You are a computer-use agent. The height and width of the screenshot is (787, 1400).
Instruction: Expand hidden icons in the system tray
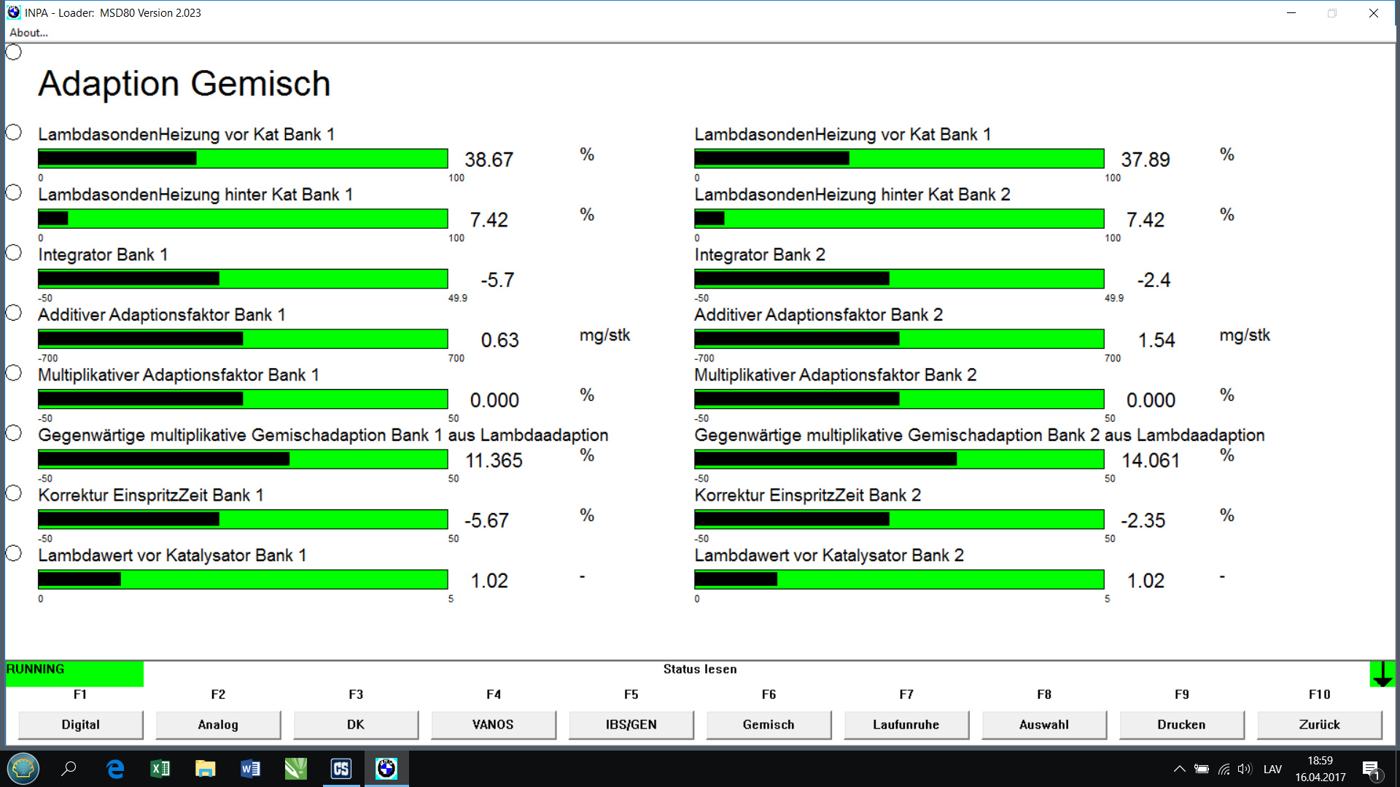click(x=1179, y=768)
